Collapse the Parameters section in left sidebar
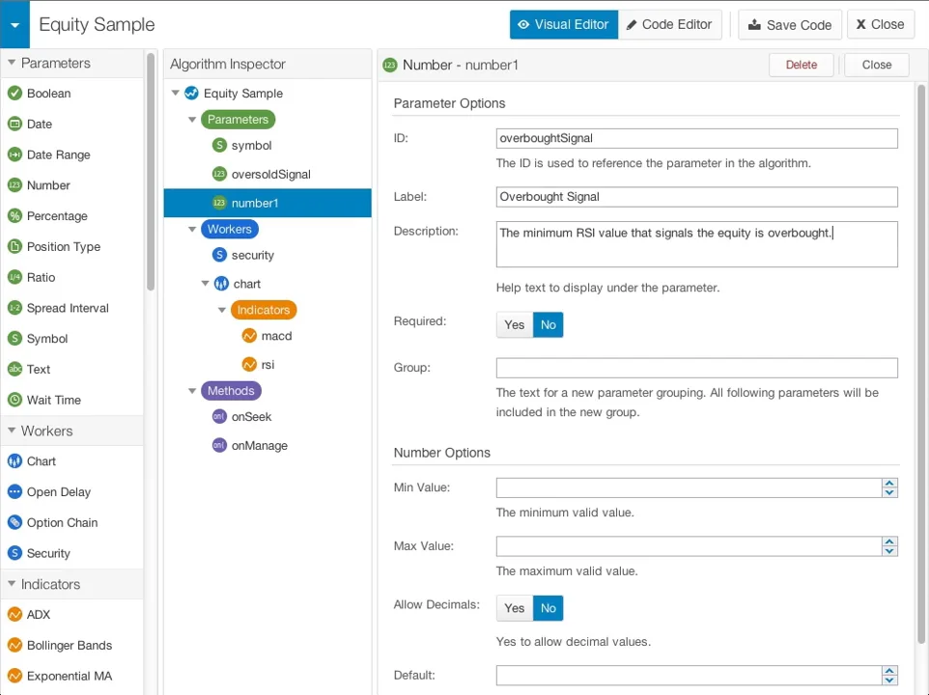This screenshot has height=695, width=929. (x=12, y=62)
